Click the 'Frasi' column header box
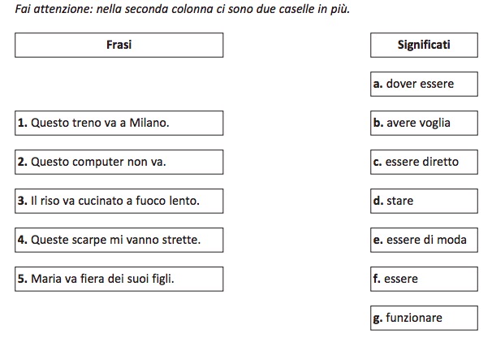This screenshot has width=492, height=347. pos(119,46)
